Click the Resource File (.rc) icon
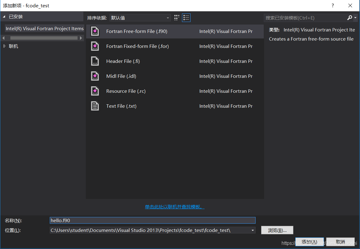The width and height of the screenshot is (360, 249). coord(95,91)
